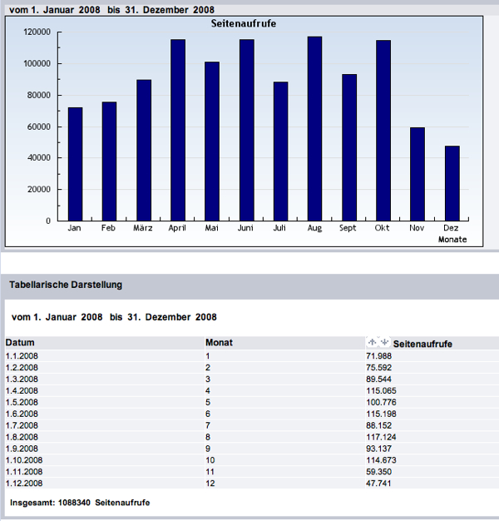
Task: Click the Datum column header
Action: point(20,343)
